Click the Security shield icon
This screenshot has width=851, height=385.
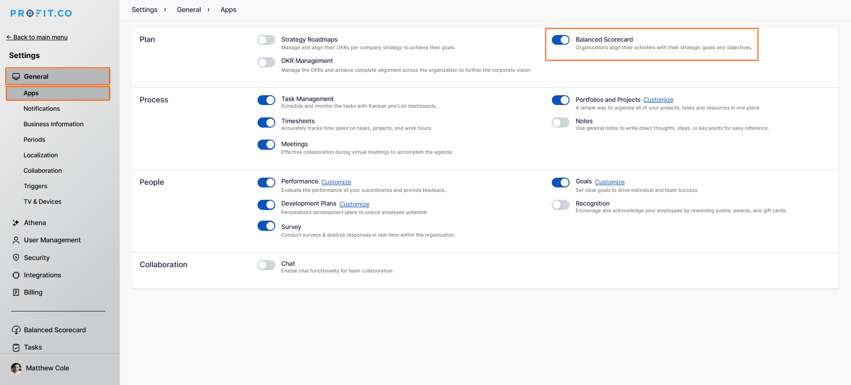click(16, 257)
